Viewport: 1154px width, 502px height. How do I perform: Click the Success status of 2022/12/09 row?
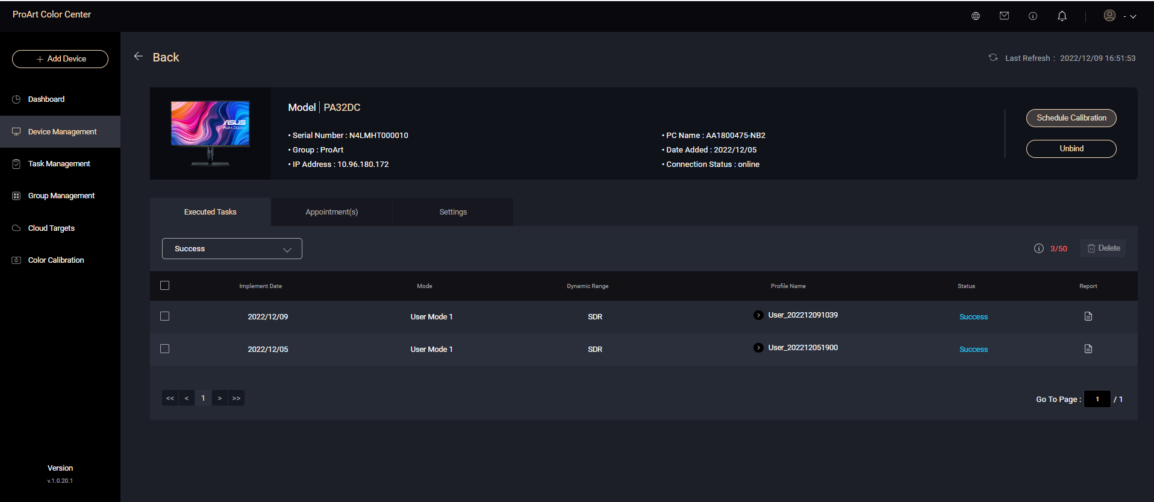(x=973, y=317)
